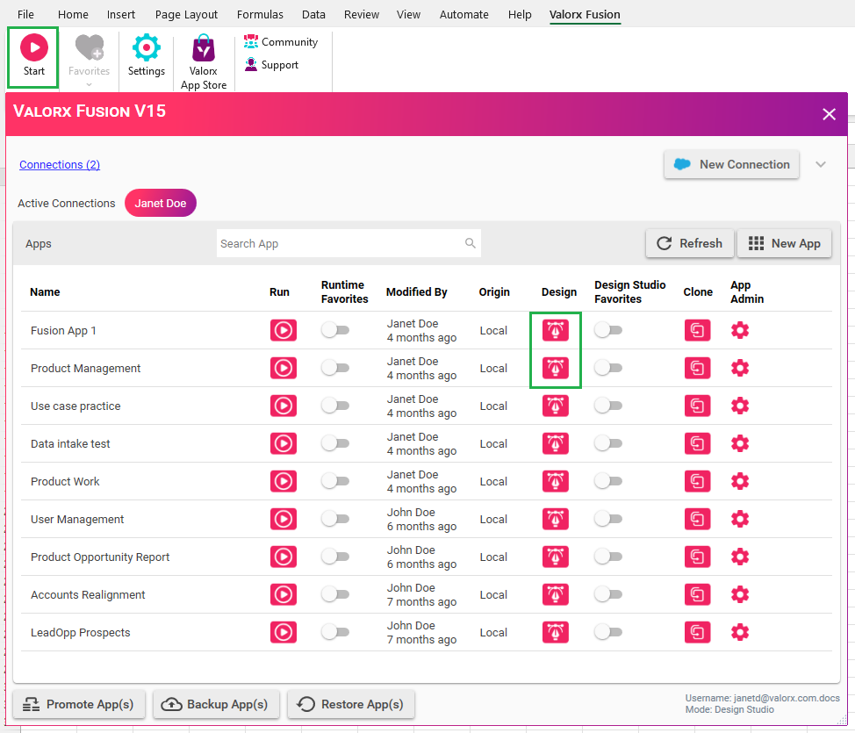The height and width of the screenshot is (733, 855).
Task: Open the Formulas tab
Action: coord(260,15)
